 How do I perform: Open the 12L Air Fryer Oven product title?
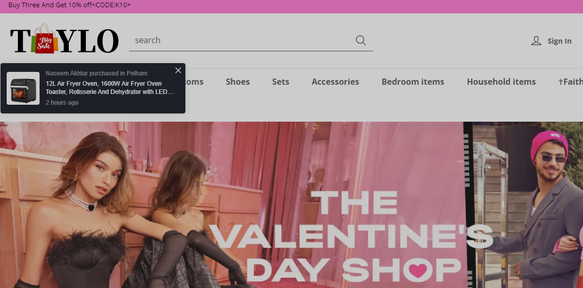click(109, 88)
